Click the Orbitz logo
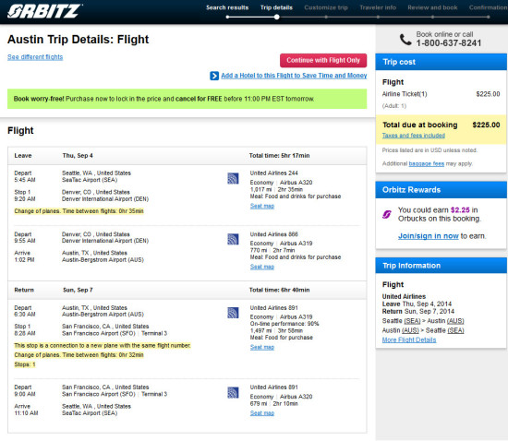Viewport: 508px width, 441px height. (44, 11)
